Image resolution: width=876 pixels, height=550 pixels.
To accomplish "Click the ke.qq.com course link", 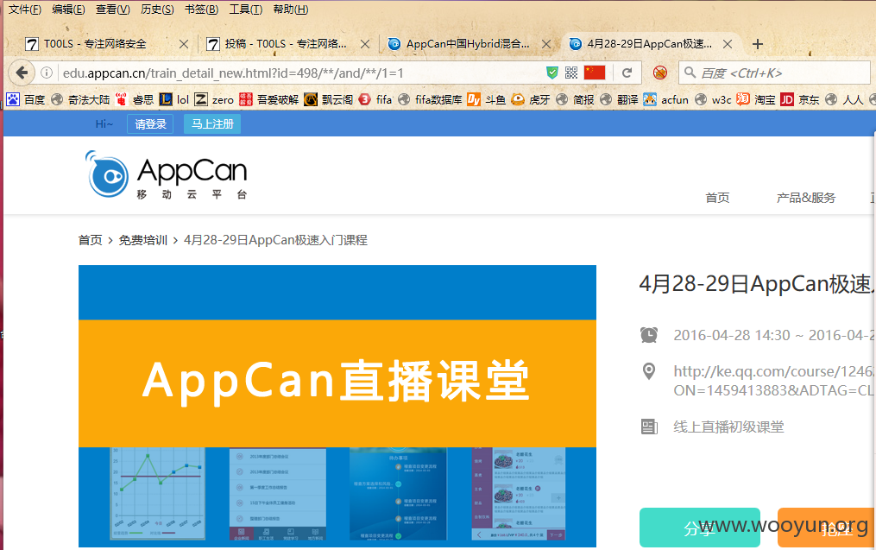I will [x=774, y=381].
